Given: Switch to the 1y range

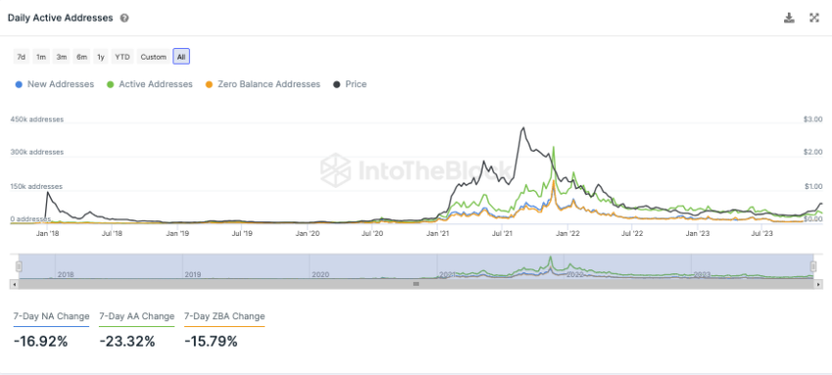Looking at the screenshot, I should coord(100,57).
